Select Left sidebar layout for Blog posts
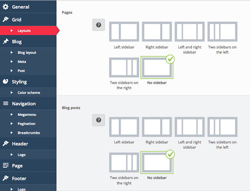Screen dimensions: 250x191 [x=124, y=127]
